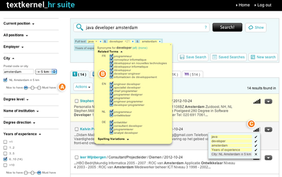Switch to the tab showing (514) results

[192, 74]
